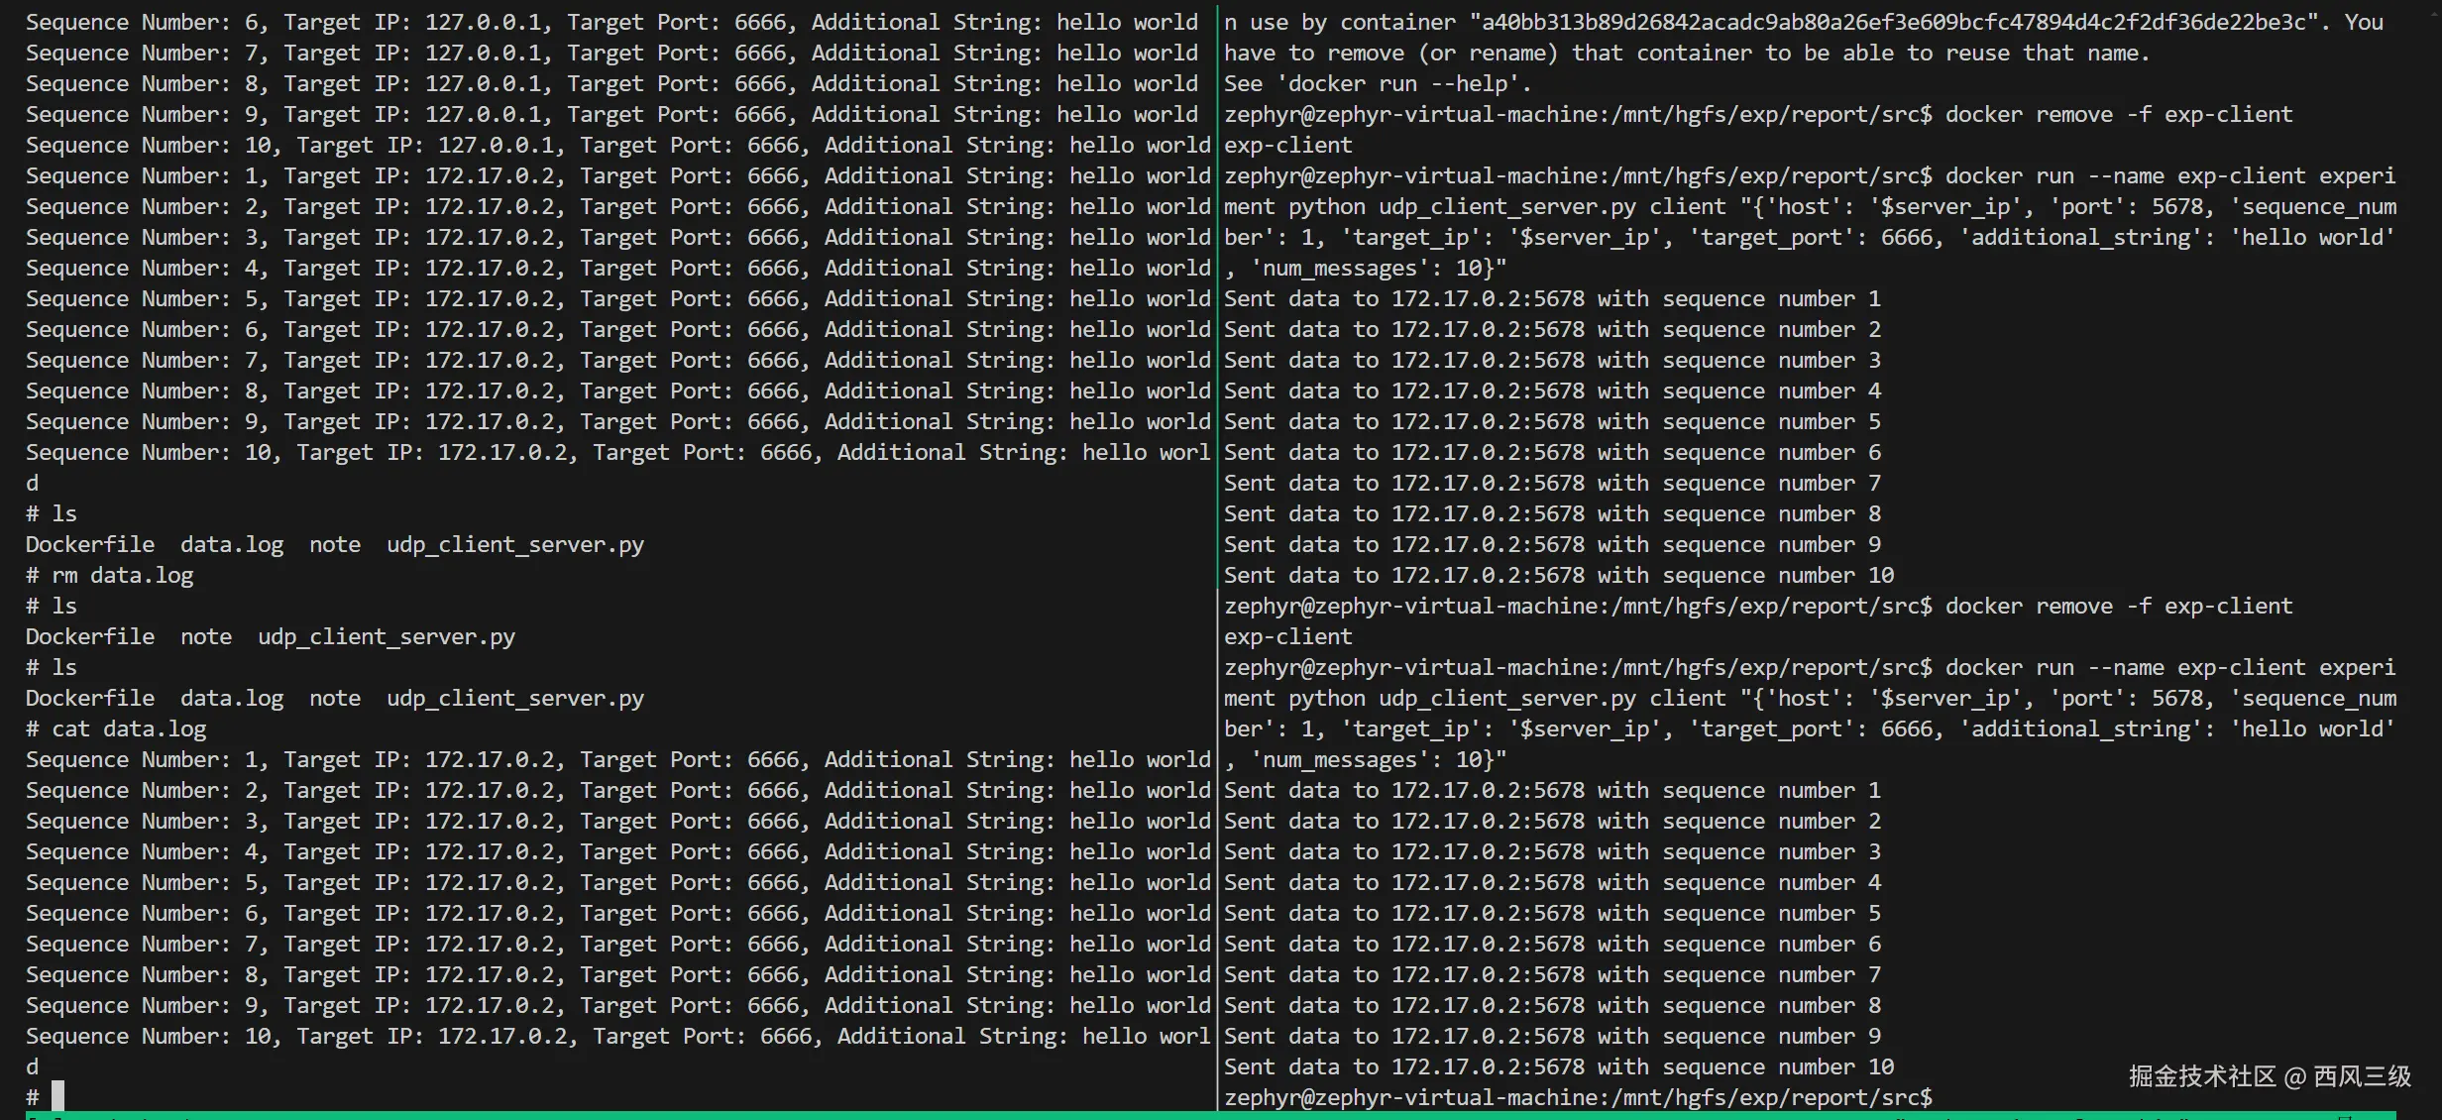Click the last 'Sent data ... sequence number 10' line
Image resolution: width=2442 pixels, height=1120 pixels.
point(1558,1066)
